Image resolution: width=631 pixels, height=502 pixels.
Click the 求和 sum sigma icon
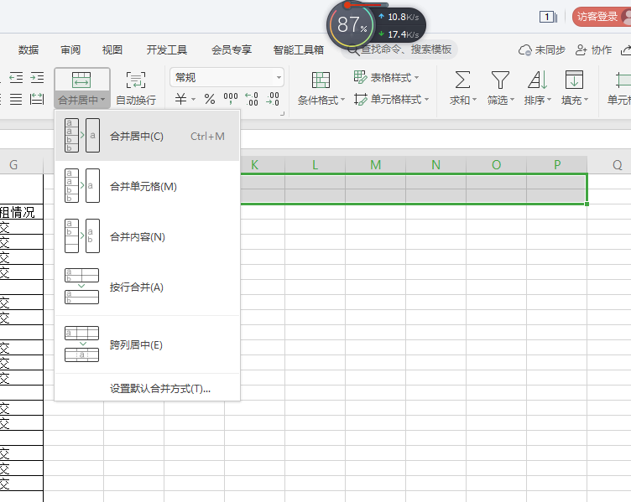462,80
